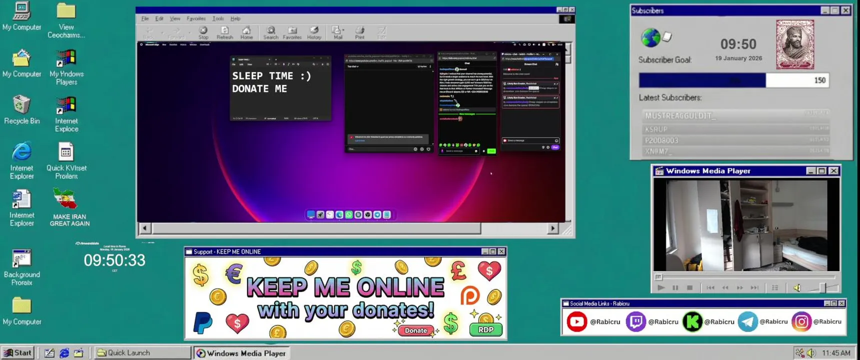Open the Kick @Rabicru icon
This screenshot has width=860, height=360.
692,321
